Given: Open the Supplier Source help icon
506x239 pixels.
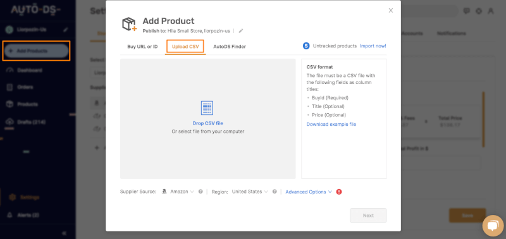Looking at the screenshot, I should (x=201, y=192).
